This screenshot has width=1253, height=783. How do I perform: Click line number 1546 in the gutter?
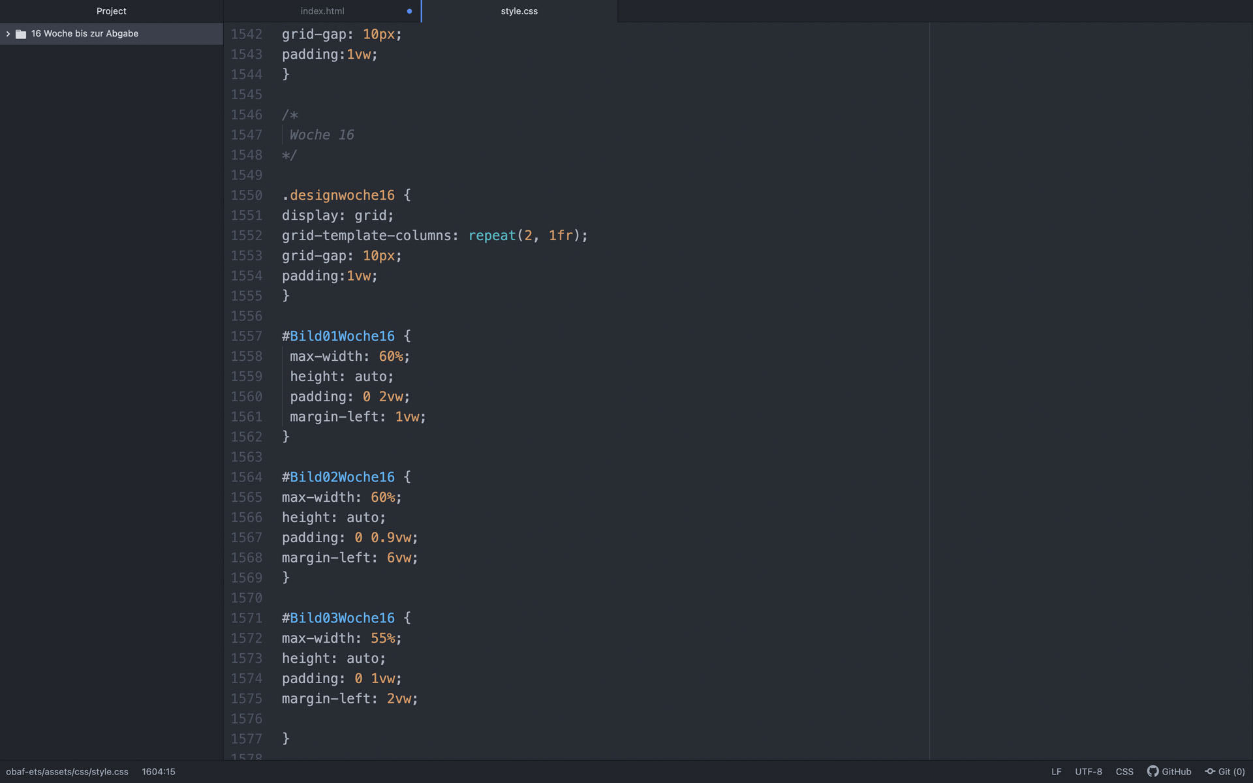(246, 115)
